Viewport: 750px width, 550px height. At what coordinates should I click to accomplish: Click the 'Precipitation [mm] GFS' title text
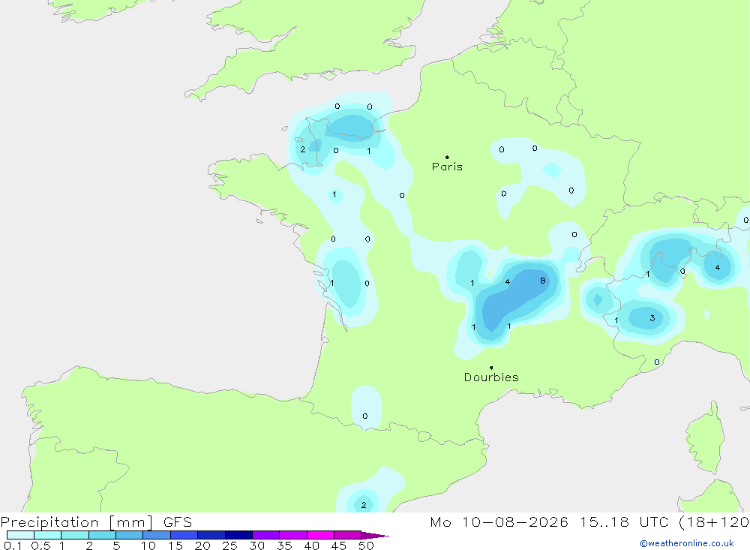[x=96, y=522]
